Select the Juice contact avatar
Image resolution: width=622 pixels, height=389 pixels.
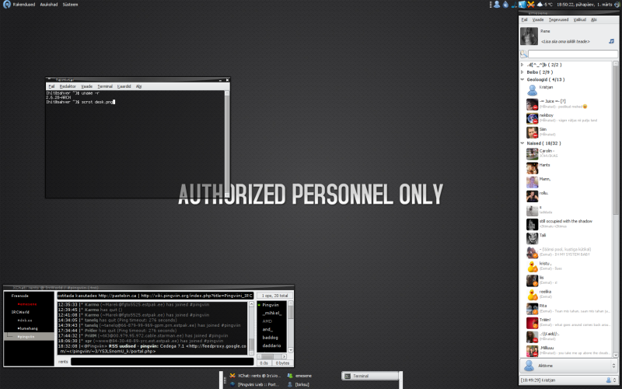(x=532, y=104)
